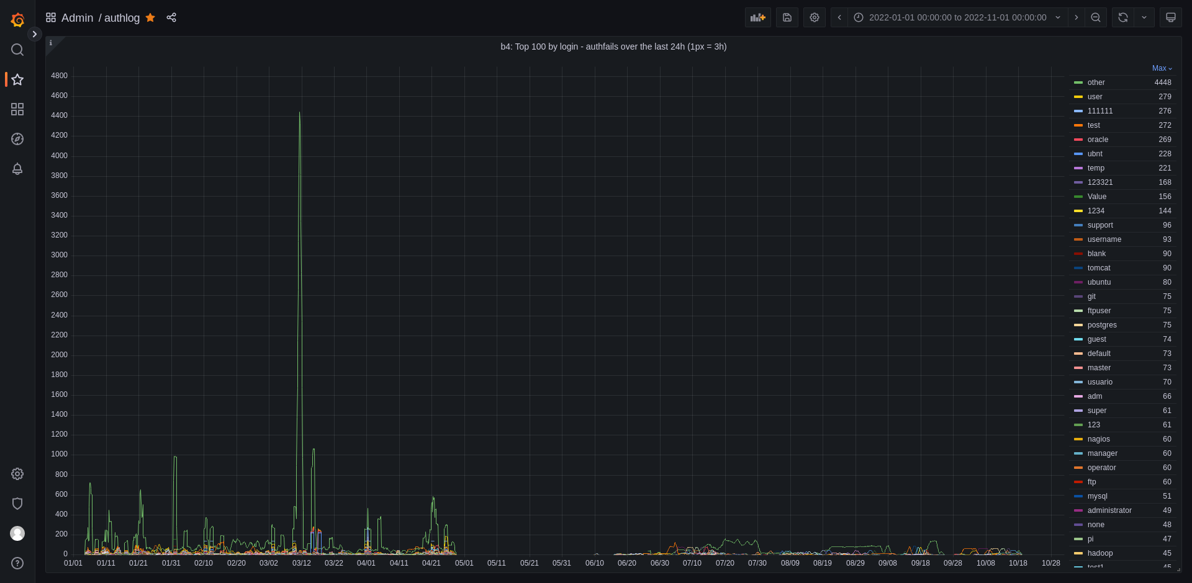Open the Dashboards grid icon in sidebar

coord(17,109)
